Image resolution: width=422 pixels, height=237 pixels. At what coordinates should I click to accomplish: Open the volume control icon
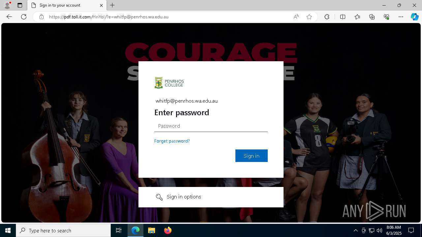(x=379, y=230)
